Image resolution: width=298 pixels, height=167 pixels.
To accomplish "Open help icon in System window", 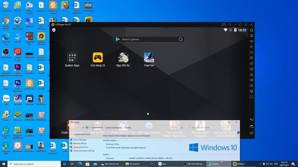I will click(x=238, y=133).
